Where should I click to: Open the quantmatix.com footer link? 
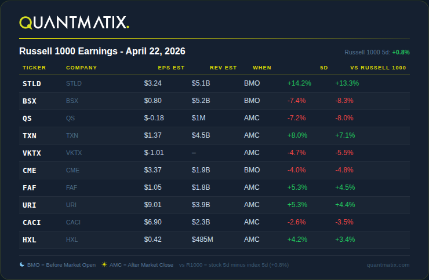[388, 265]
